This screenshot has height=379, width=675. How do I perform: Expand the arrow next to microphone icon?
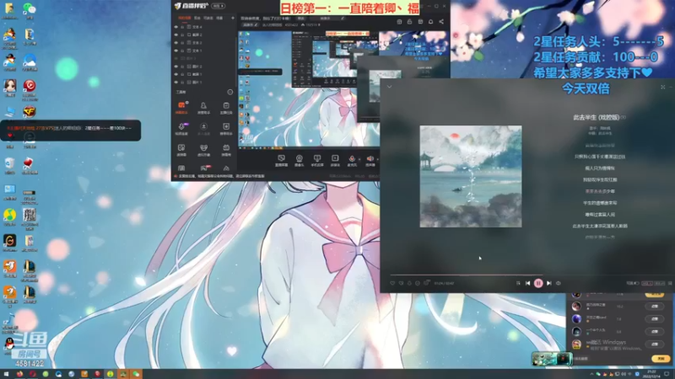pos(359,159)
